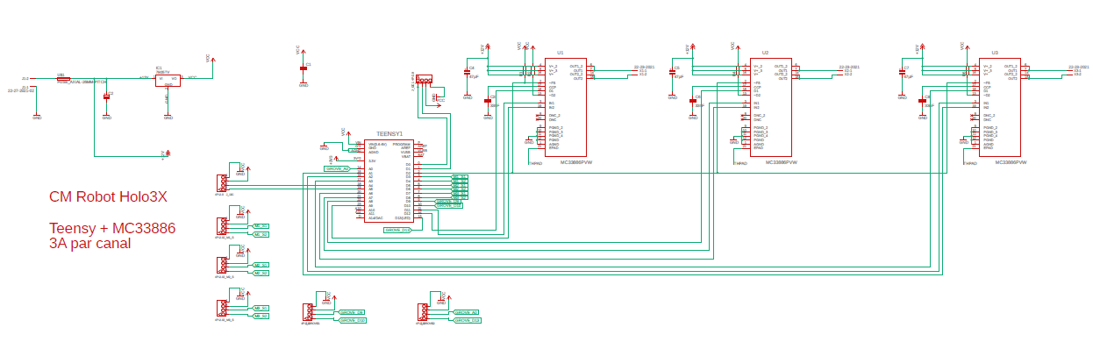Select the top 4-pin header left of Teensy

pyautogui.click(x=221, y=182)
